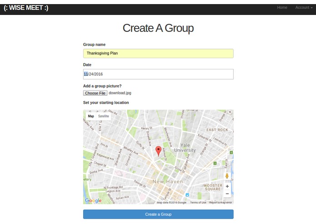Go to the Home nav link

click(282, 7)
